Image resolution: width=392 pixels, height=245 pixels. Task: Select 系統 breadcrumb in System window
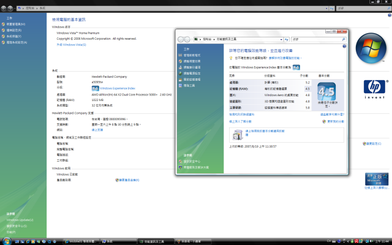tap(42, 8)
